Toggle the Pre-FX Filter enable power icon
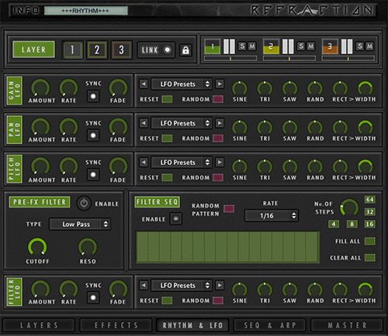The height and width of the screenshot is (336, 388). tap(84, 204)
